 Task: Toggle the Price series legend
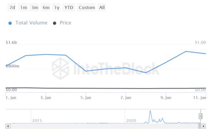click(x=66, y=23)
